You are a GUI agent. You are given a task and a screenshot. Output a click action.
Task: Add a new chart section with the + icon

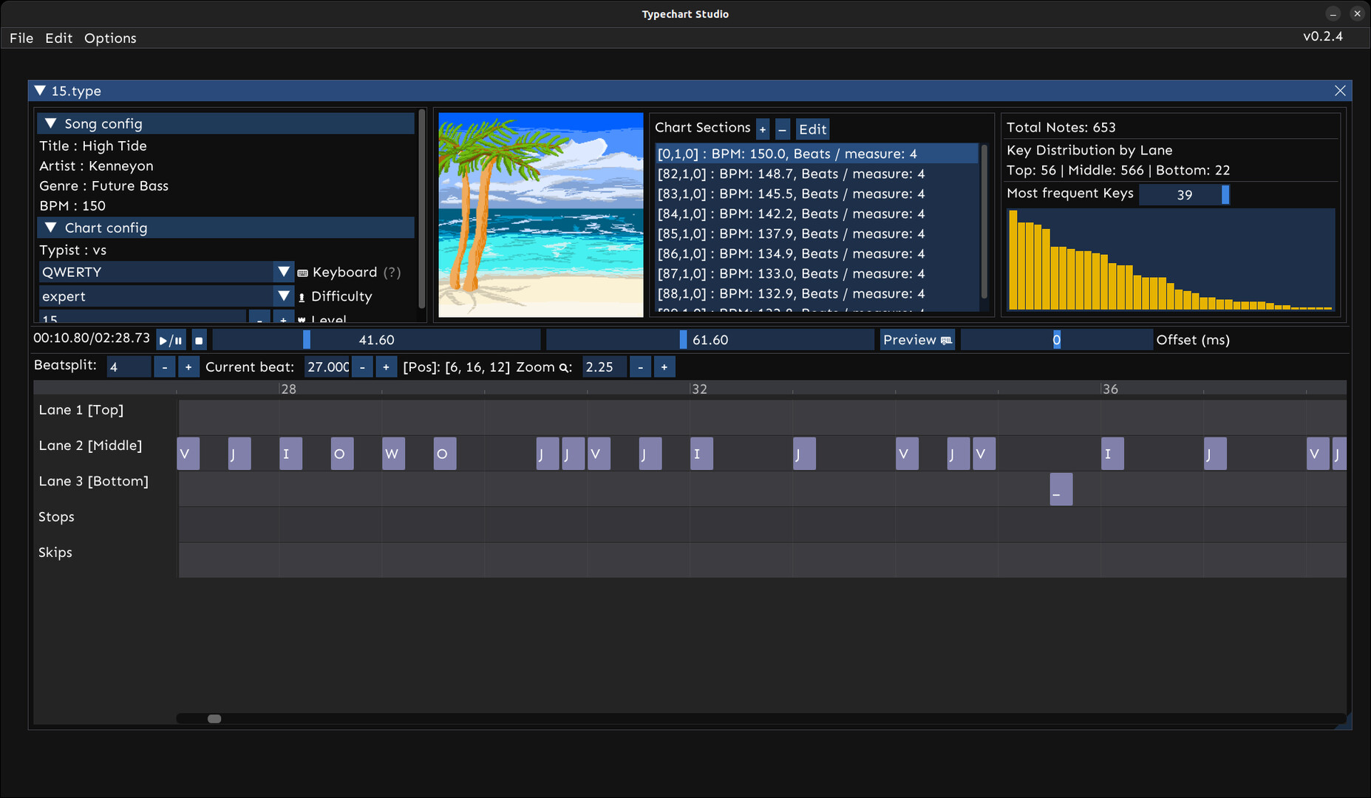(763, 129)
